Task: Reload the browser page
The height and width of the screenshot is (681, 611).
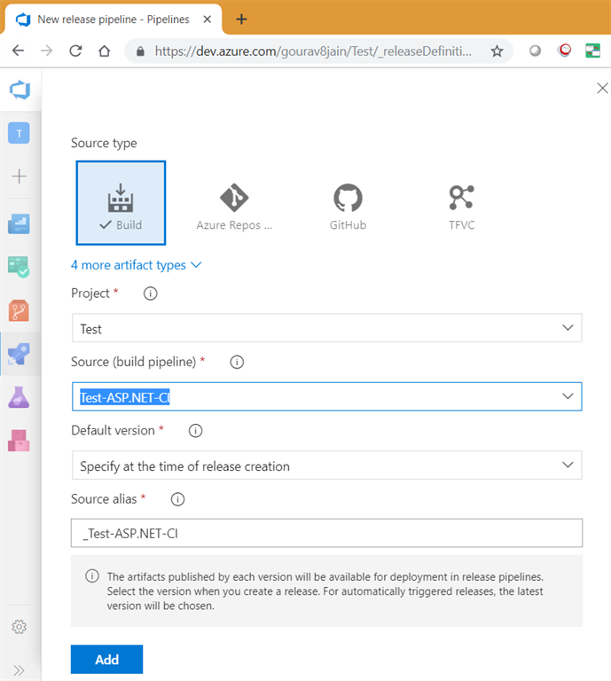Action: click(x=75, y=51)
